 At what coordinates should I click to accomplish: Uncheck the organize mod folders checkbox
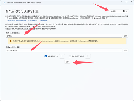tap(46, 56)
